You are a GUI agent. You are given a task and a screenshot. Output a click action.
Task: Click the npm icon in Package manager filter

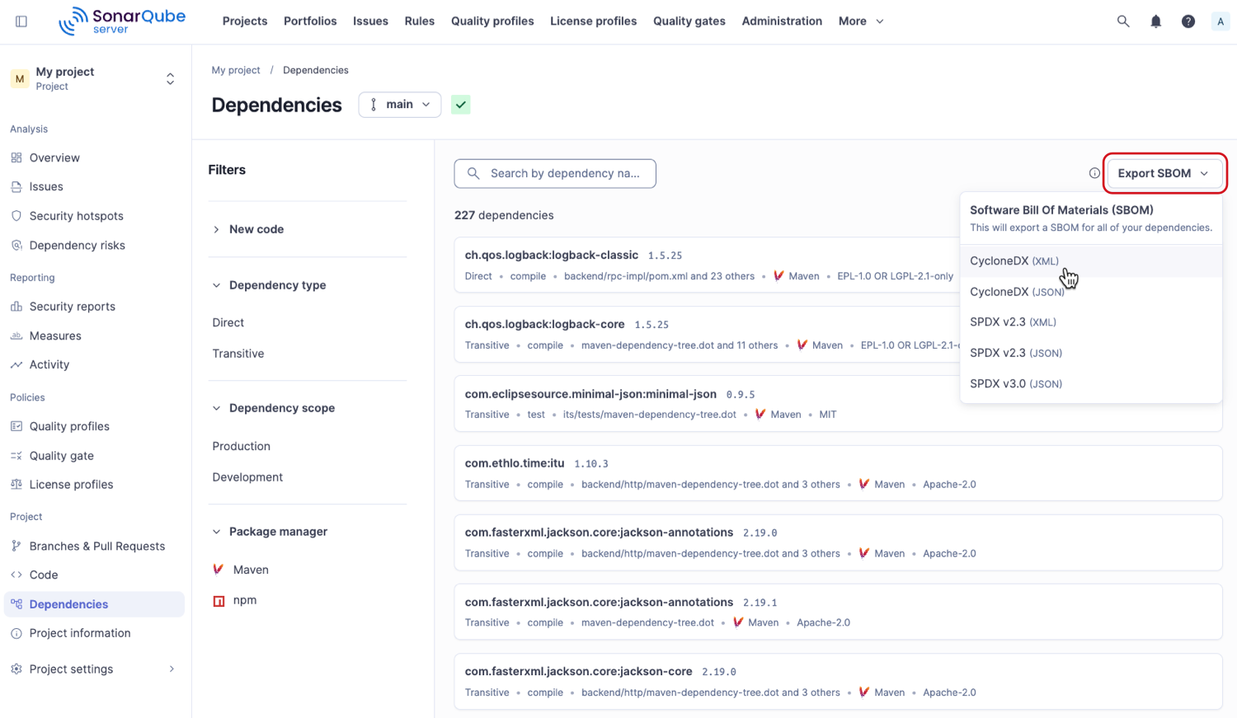219,601
